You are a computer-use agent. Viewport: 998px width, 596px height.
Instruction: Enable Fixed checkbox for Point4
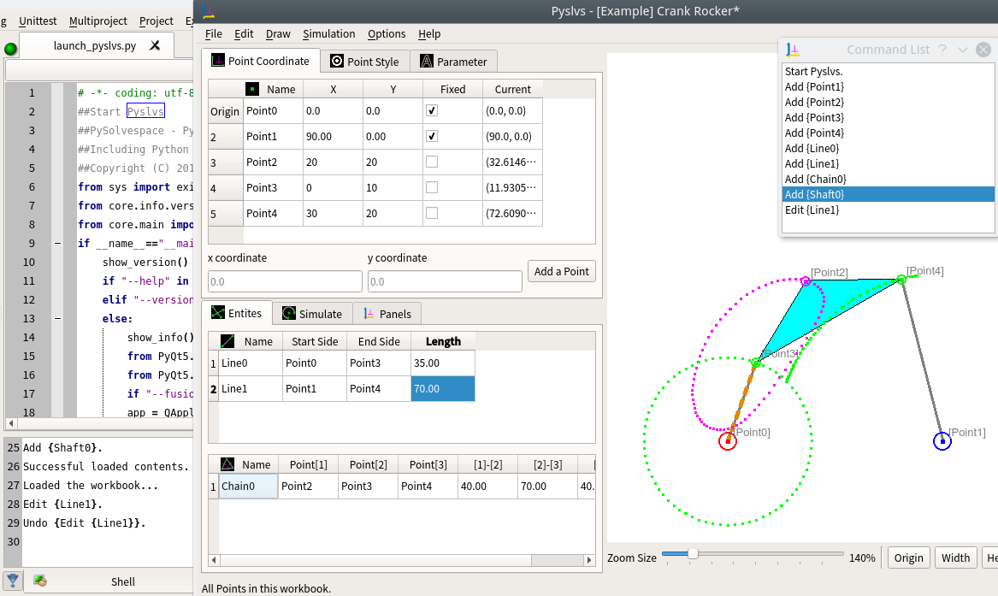tap(432, 213)
